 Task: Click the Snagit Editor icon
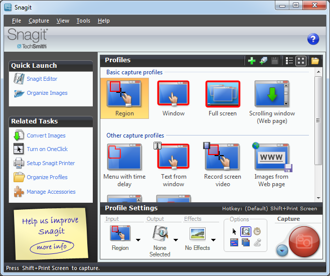coord(19,79)
